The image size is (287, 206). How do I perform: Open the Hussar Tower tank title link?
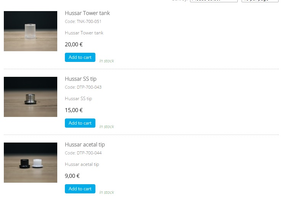tap(87, 13)
